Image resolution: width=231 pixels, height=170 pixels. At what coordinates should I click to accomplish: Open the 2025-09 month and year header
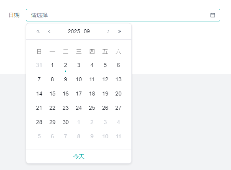[x=79, y=31]
